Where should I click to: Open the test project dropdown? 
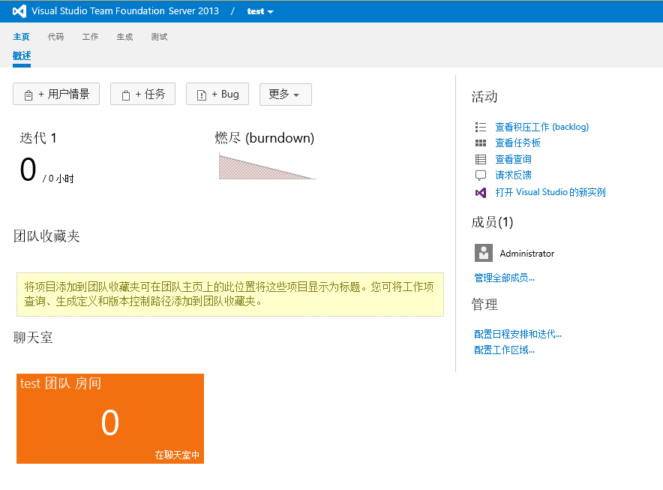pyautogui.click(x=260, y=11)
